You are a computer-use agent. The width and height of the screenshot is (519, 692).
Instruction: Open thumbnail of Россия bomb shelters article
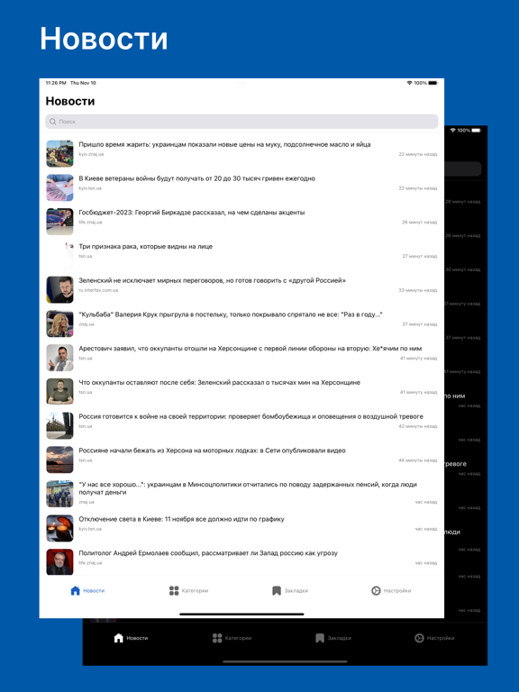pyautogui.click(x=59, y=425)
